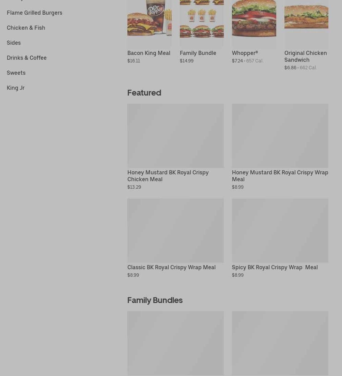Screen dimensions: 342x376
Task: Select the Original Chicken Sandwich title
Action: pyautogui.click(x=306, y=56)
